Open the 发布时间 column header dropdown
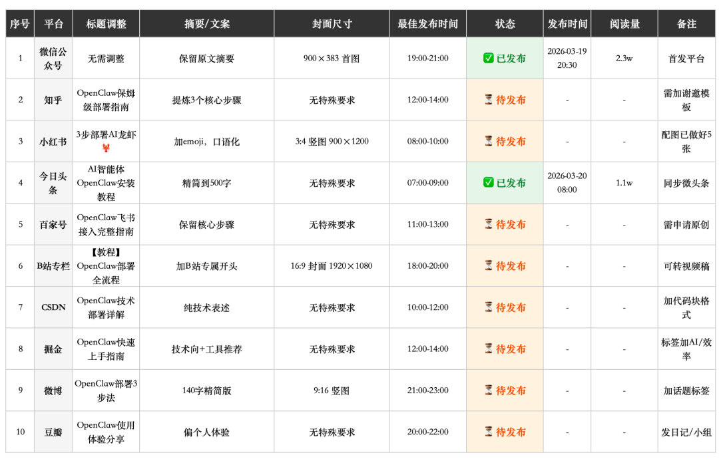 [x=567, y=22]
